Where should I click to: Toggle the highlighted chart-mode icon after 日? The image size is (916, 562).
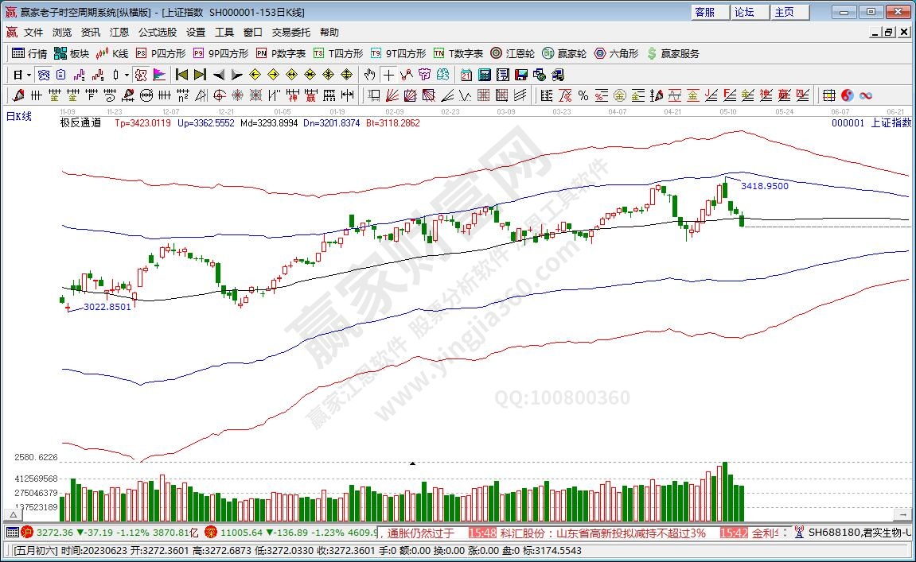pos(44,75)
